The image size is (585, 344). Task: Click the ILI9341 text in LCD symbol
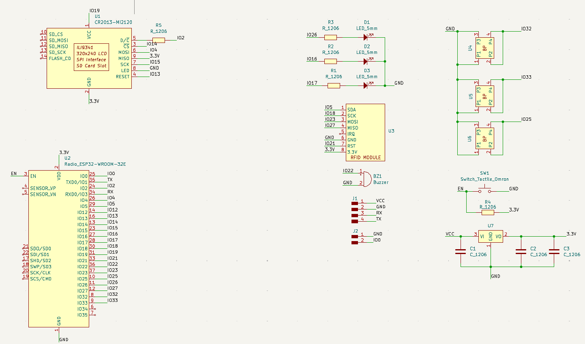[x=85, y=47]
